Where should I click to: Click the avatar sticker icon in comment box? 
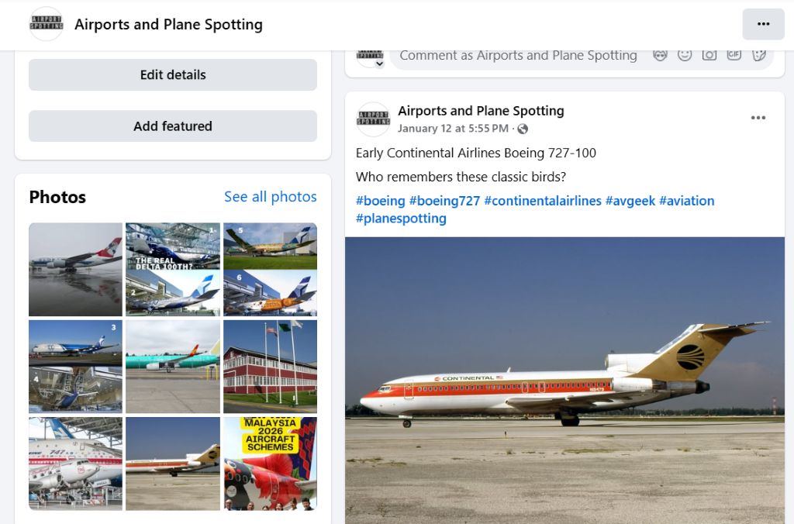(x=660, y=55)
